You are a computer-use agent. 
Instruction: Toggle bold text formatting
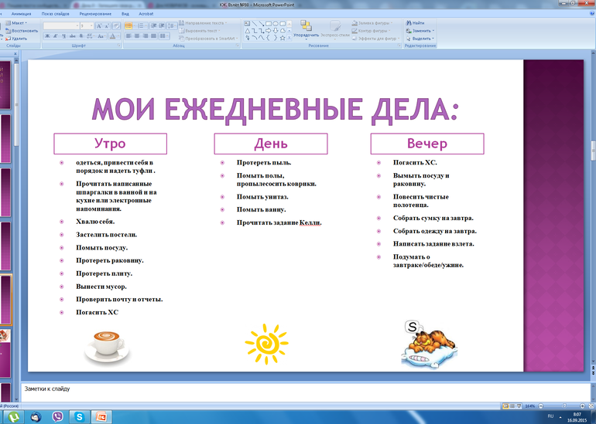(x=47, y=36)
